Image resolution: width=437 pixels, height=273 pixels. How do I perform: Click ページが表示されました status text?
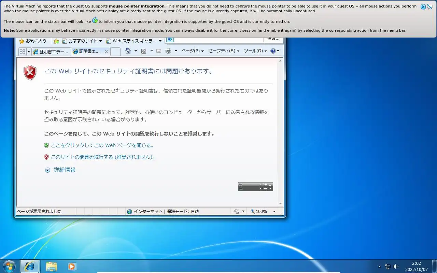(39, 212)
